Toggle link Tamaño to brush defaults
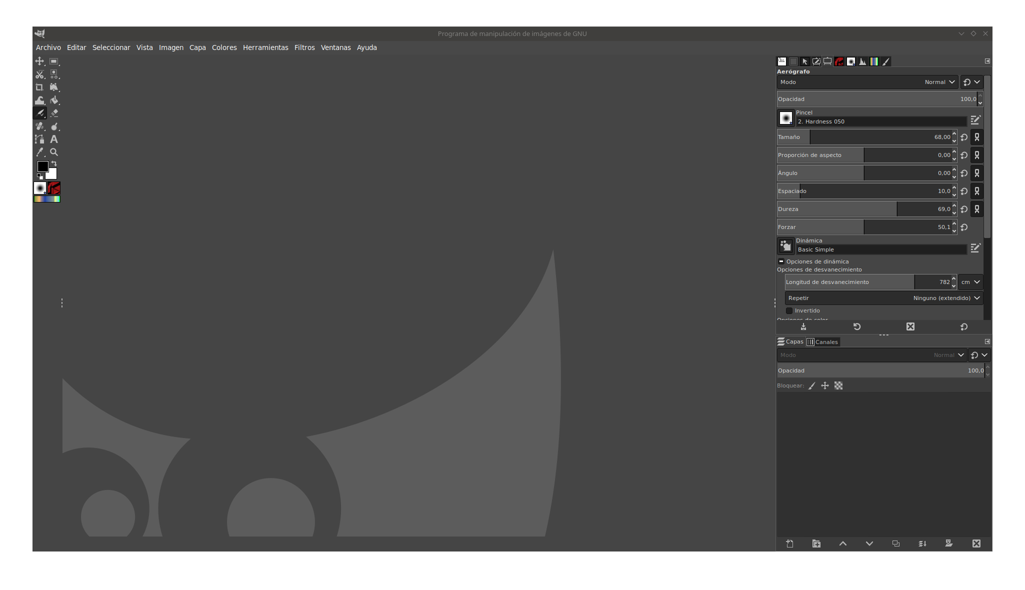This screenshot has height=590, width=1025. pos(977,137)
